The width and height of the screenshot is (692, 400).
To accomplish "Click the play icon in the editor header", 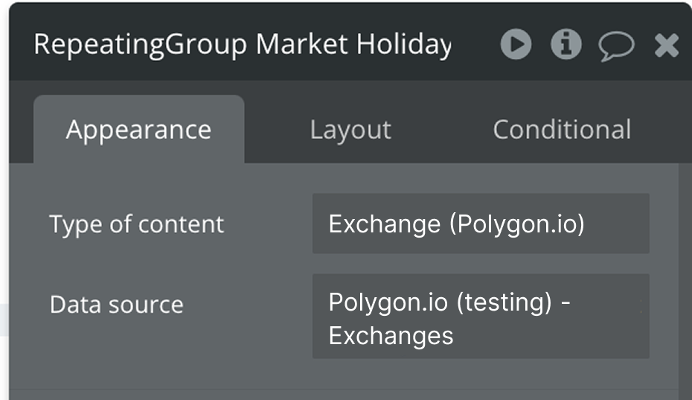I will coord(516,45).
